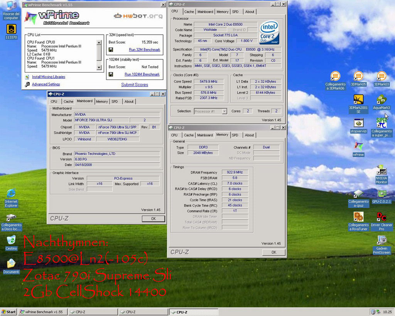
Task: Launch Collegamento a RivaTuner shortcut
Action: tap(358, 221)
